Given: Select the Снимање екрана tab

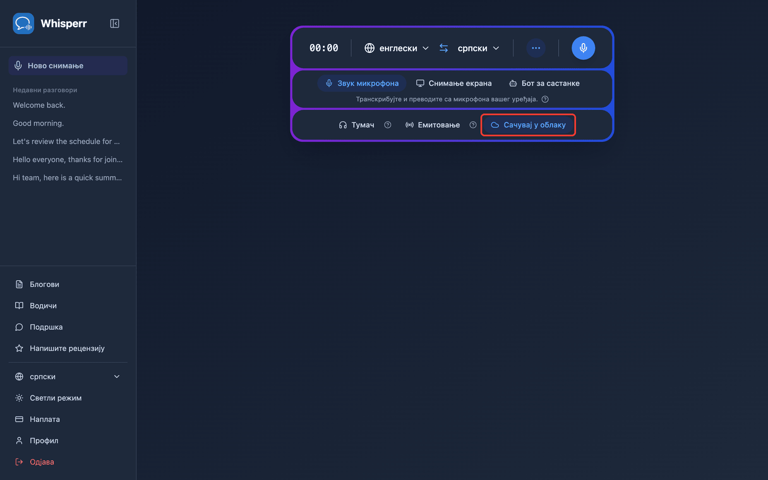Looking at the screenshot, I should [x=454, y=84].
